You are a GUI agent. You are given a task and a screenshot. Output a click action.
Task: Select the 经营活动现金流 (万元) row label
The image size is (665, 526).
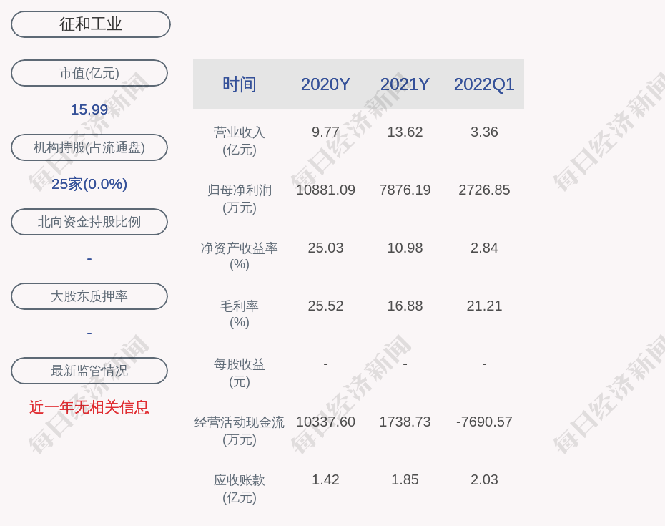click(x=240, y=431)
